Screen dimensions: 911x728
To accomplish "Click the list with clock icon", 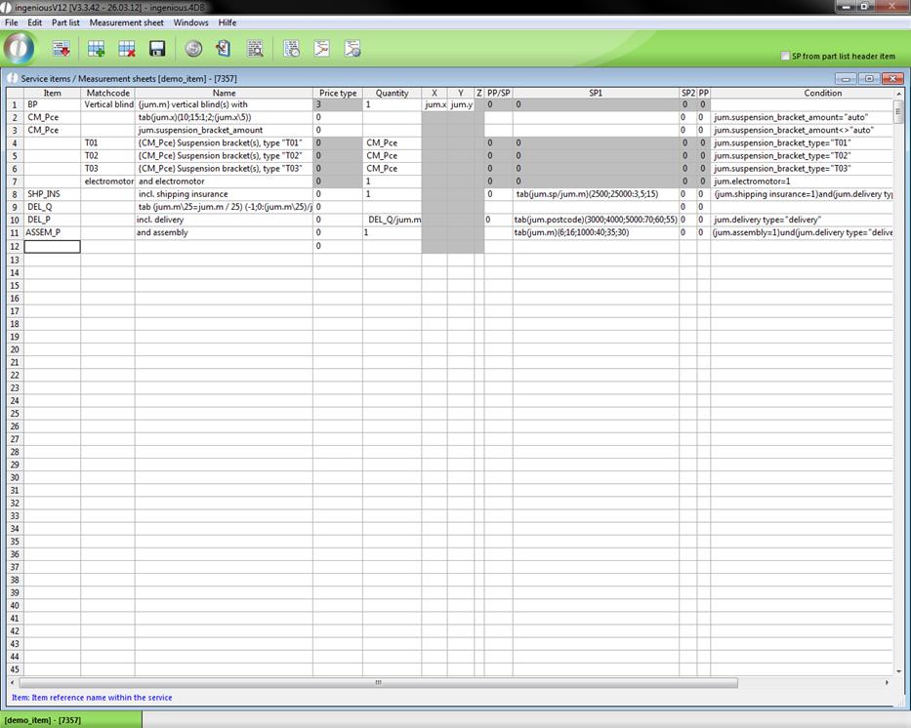I will [x=291, y=49].
